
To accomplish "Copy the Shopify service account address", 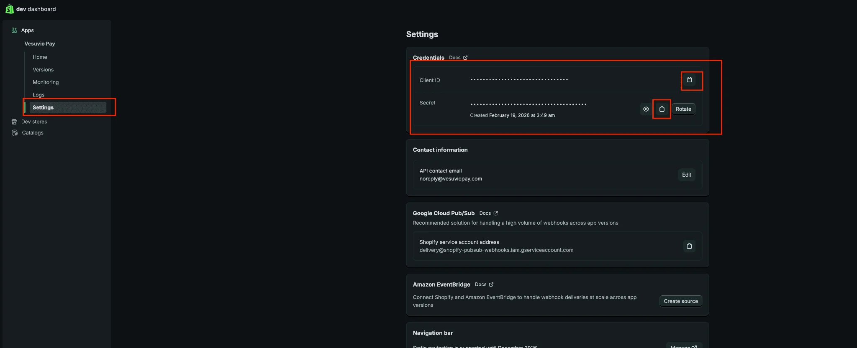I will (689, 246).
